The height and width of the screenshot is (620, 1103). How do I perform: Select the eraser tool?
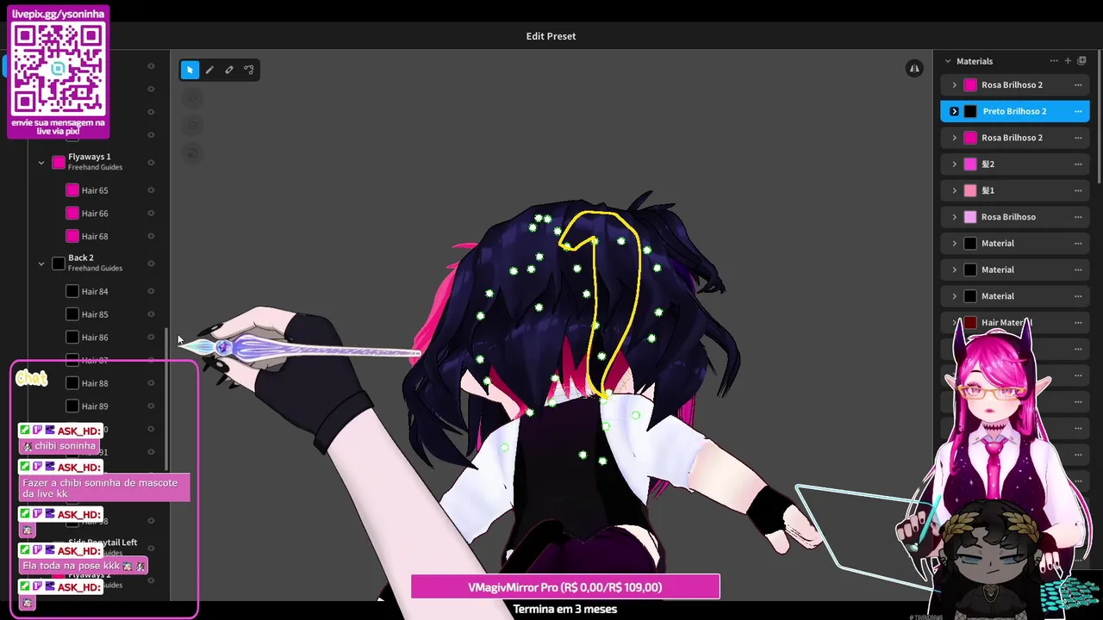(x=229, y=70)
